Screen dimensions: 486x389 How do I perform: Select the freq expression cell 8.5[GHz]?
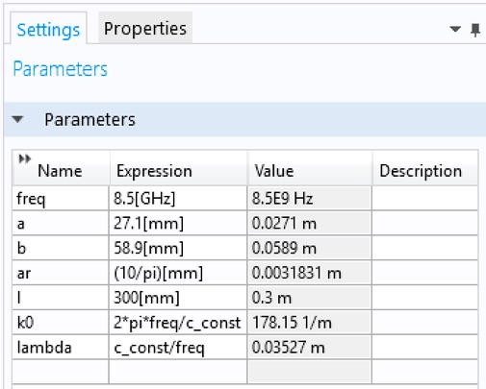pos(178,199)
